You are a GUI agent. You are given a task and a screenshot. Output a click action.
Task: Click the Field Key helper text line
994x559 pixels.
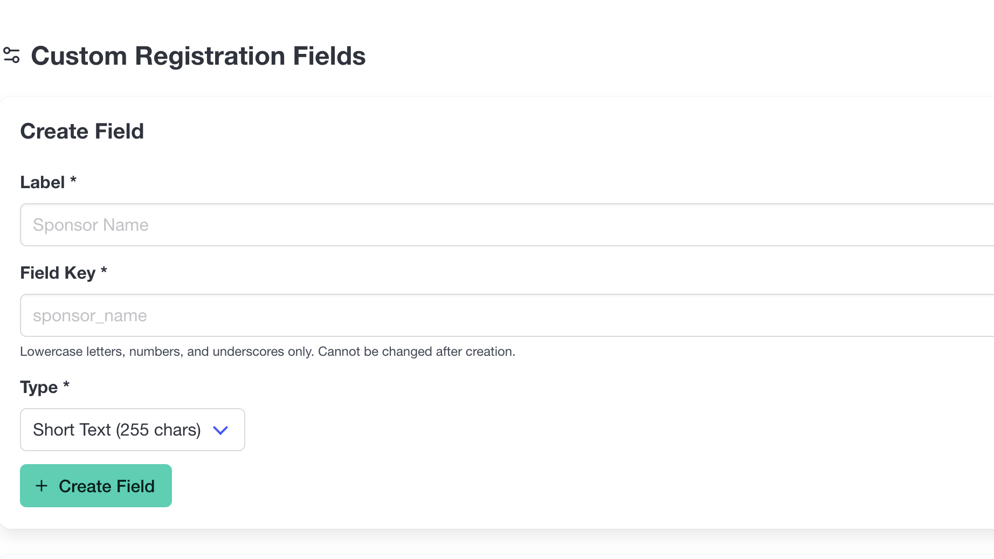click(267, 351)
